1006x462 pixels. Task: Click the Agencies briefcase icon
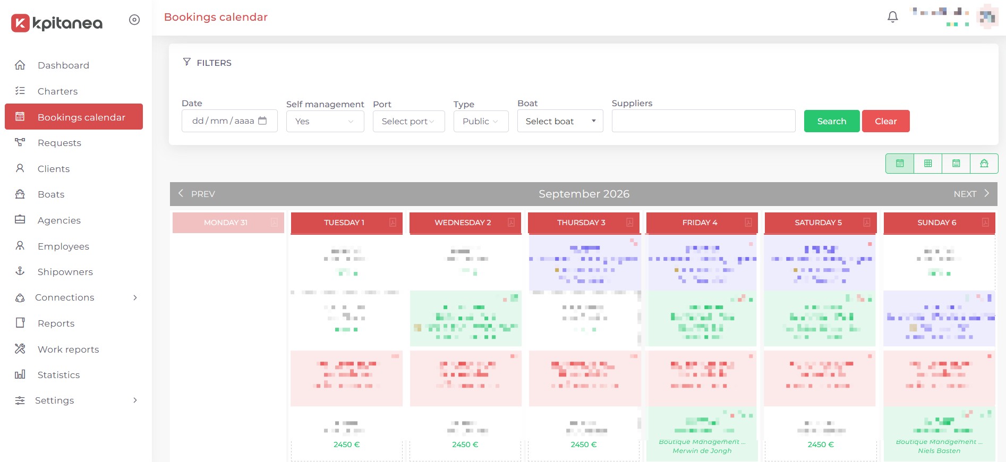20,220
